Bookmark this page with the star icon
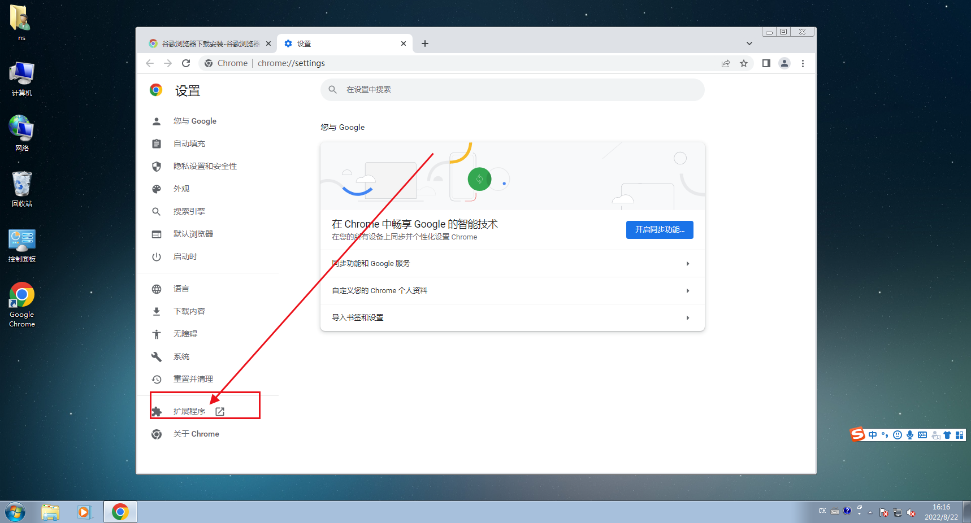This screenshot has height=523, width=971. pos(744,63)
